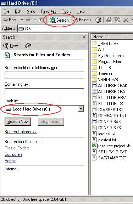This screenshot has height=204, width=133.
Task: Click the Move To toolbar icon
Action: (x=109, y=20)
